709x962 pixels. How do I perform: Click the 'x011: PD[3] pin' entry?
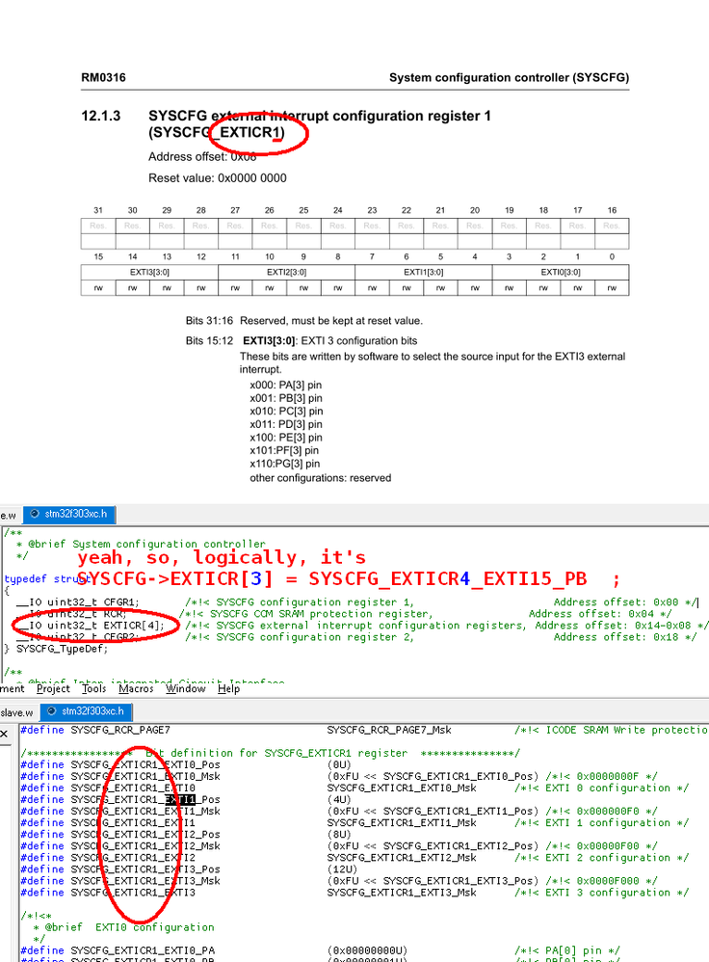(x=286, y=424)
